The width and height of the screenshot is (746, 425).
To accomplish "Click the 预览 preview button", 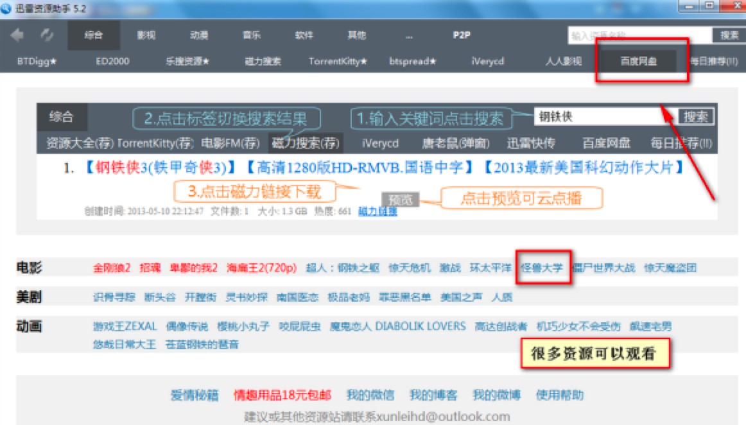I will (401, 200).
